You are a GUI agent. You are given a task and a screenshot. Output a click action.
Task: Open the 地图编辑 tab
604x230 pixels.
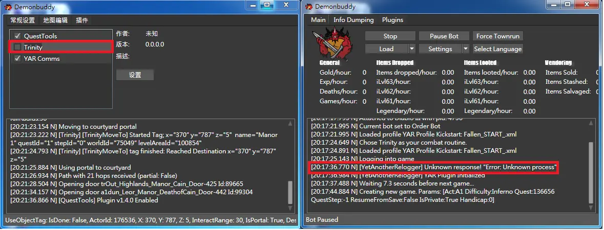55,20
